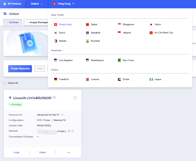Select the Dubai region
Image resolution: width=196 pixels, height=161 pixels.
pos(126,79)
